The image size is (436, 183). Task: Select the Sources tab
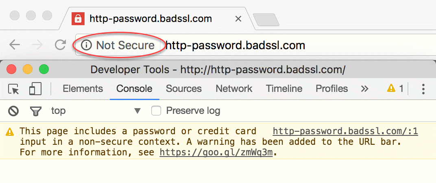184,89
